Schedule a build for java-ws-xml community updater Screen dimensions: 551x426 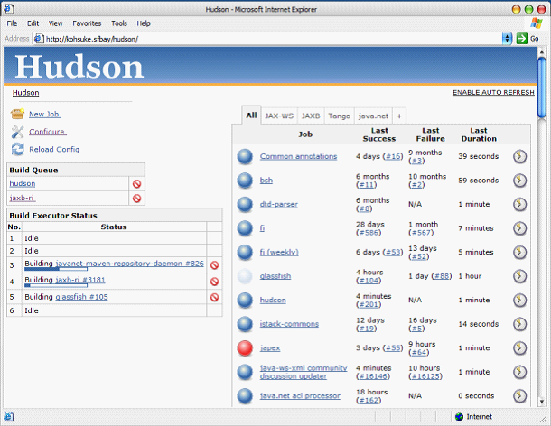[519, 372]
